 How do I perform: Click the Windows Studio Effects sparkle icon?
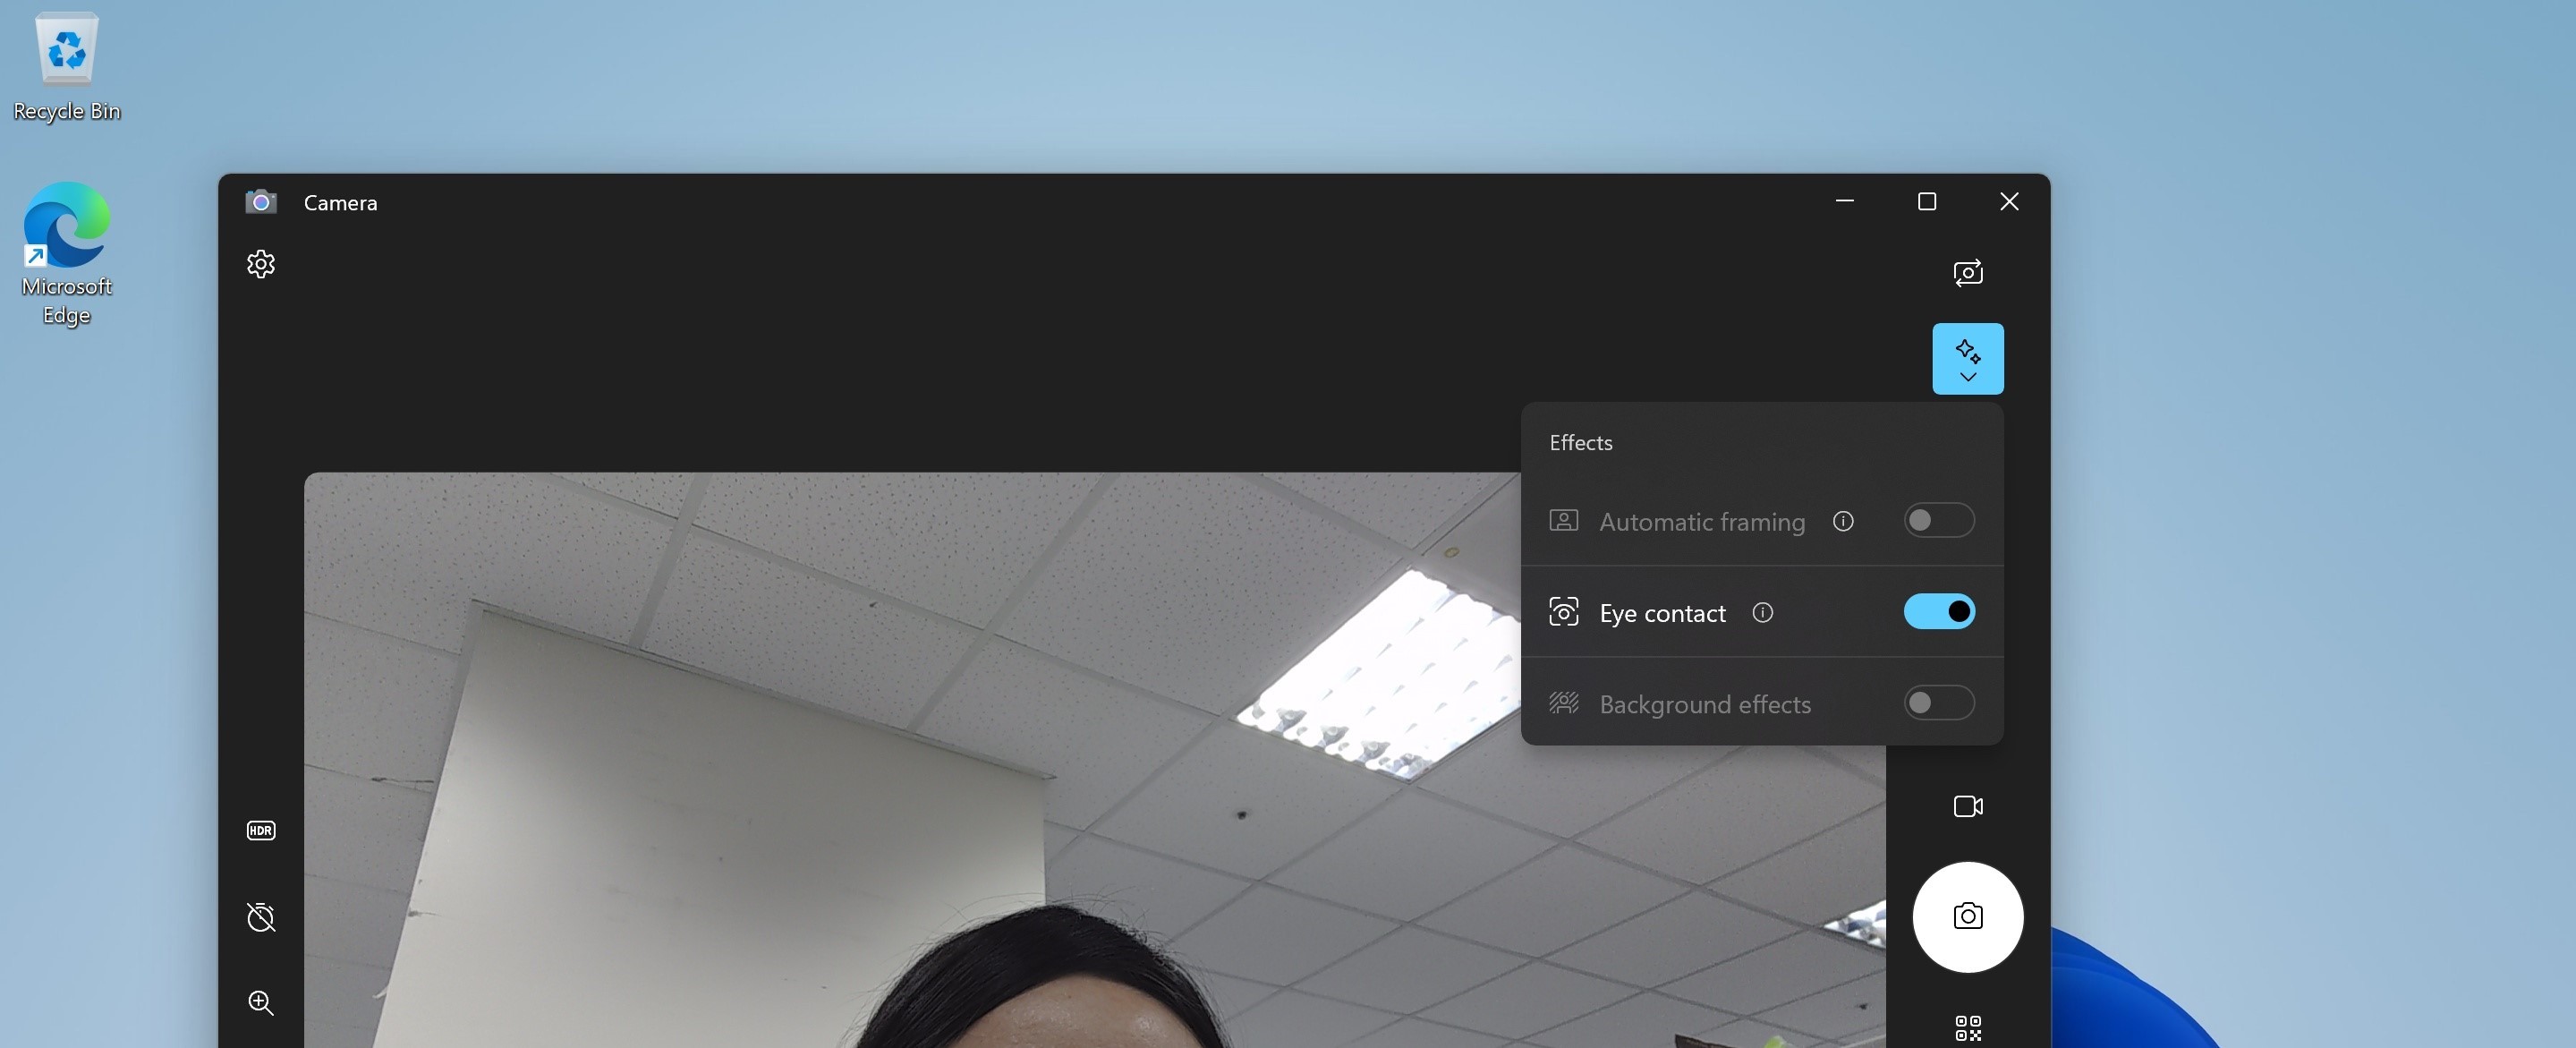coord(1967,350)
